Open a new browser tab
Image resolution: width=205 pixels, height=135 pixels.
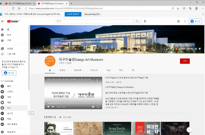(71, 4)
